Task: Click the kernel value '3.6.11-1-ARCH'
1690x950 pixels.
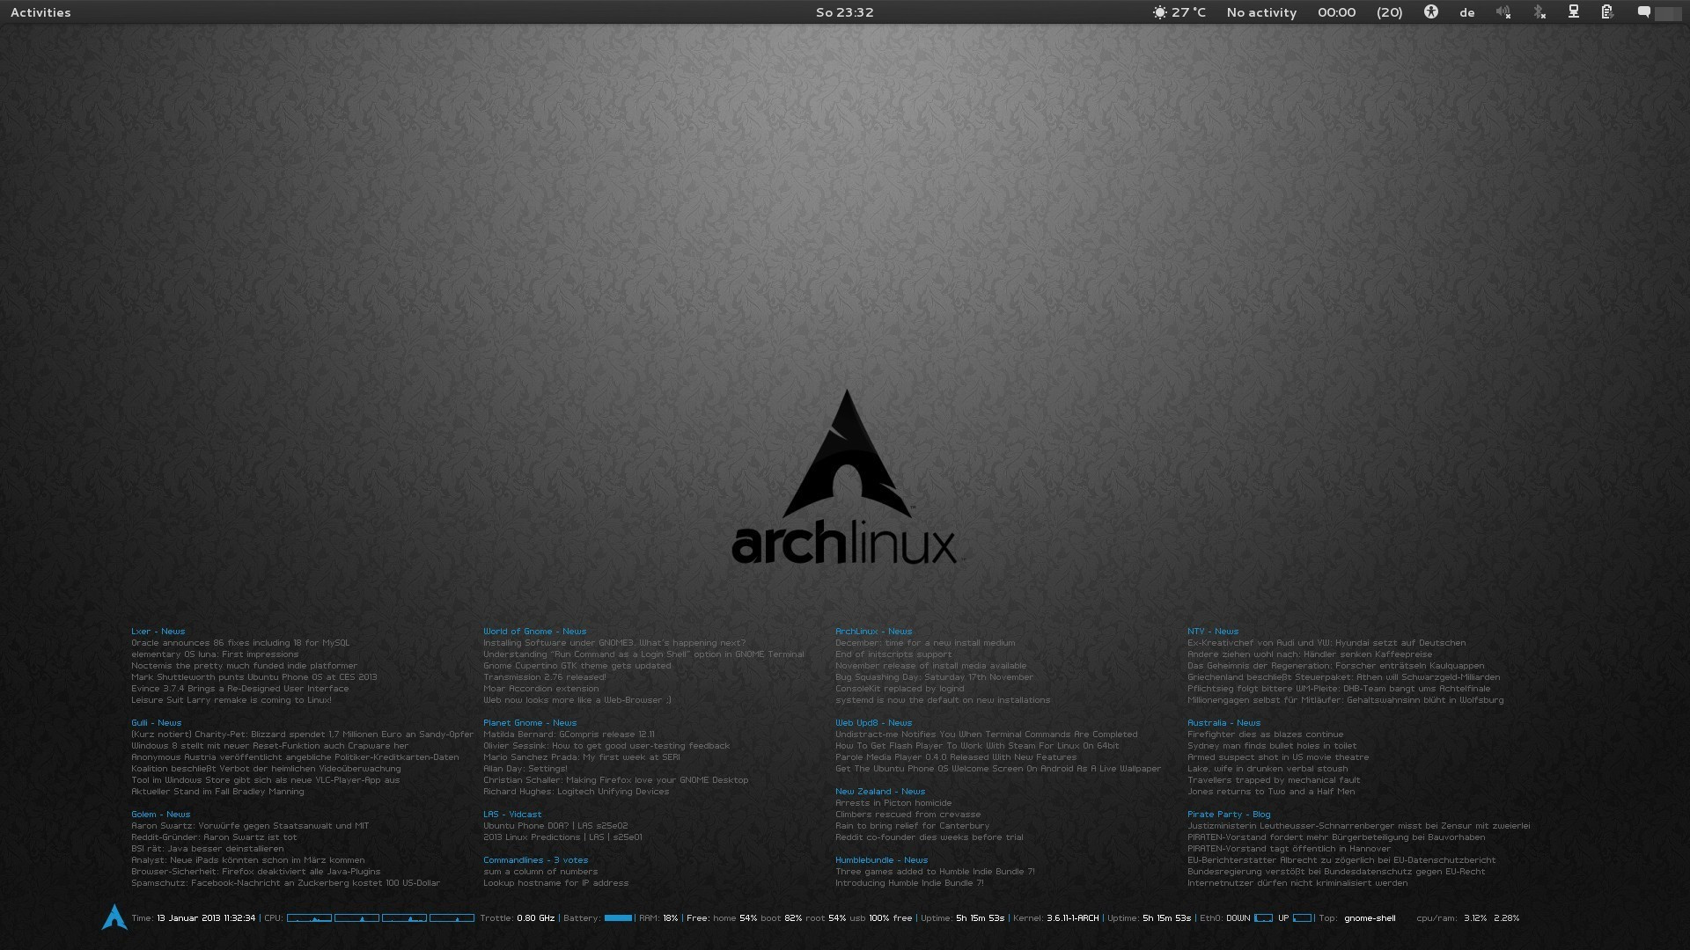Action: (x=1072, y=917)
